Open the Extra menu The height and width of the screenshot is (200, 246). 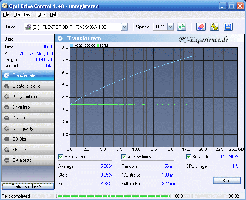click(40, 14)
